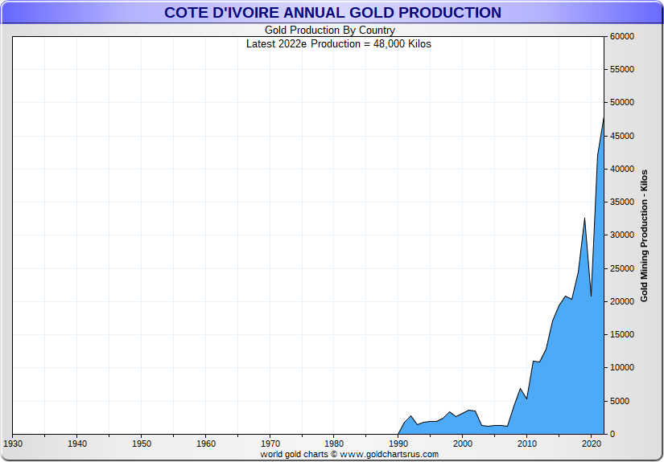Select the 2010 x-axis year label
The width and height of the screenshot is (664, 462).
pyautogui.click(x=527, y=444)
